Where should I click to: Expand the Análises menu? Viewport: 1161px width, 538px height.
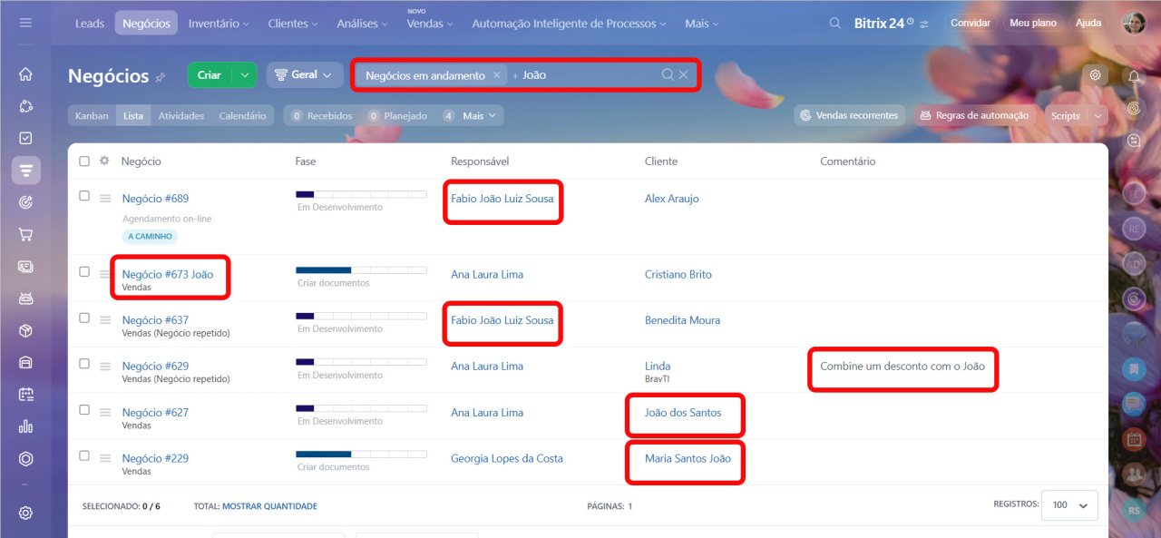click(362, 24)
